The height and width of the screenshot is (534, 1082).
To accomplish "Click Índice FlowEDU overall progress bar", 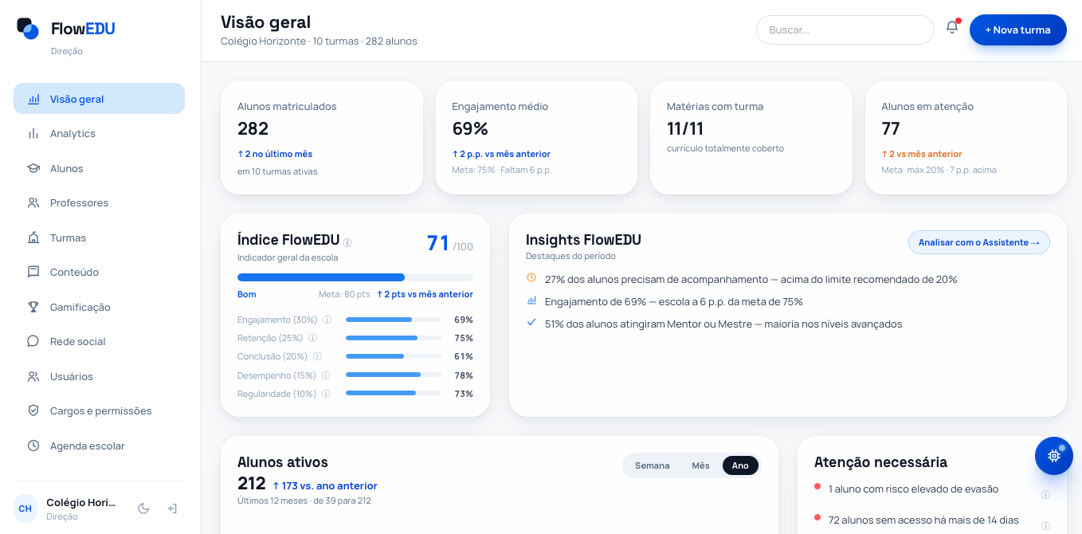I will 355,277.
